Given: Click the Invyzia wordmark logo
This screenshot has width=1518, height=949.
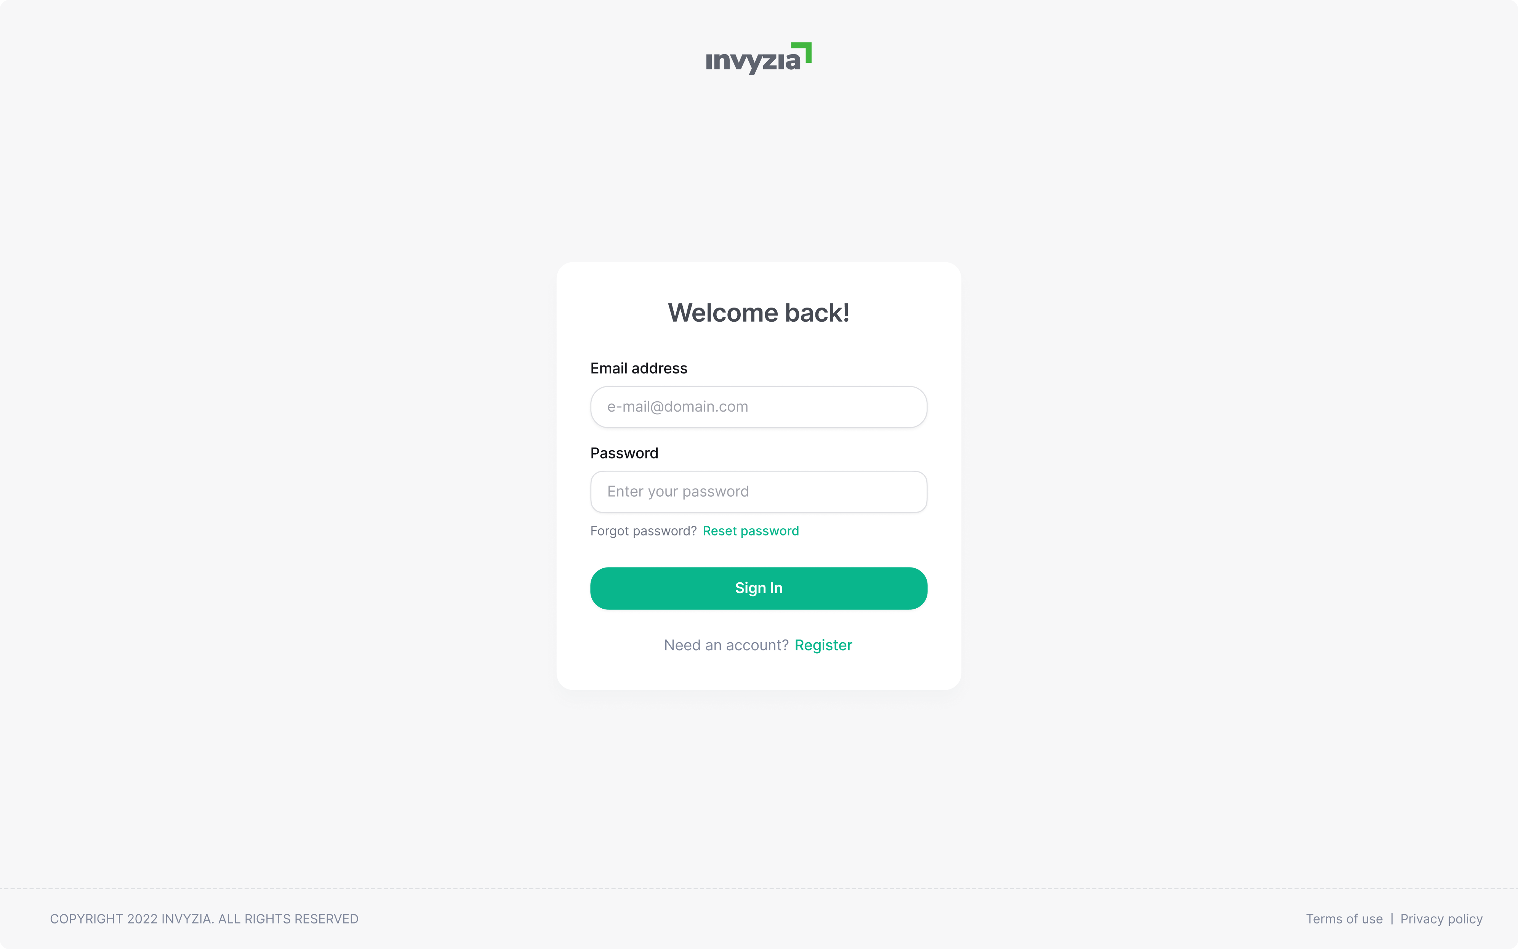Looking at the screenshot, I should tap(758, 58).
